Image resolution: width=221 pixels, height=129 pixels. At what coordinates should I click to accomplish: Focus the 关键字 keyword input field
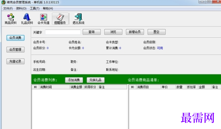pos(63,32)
